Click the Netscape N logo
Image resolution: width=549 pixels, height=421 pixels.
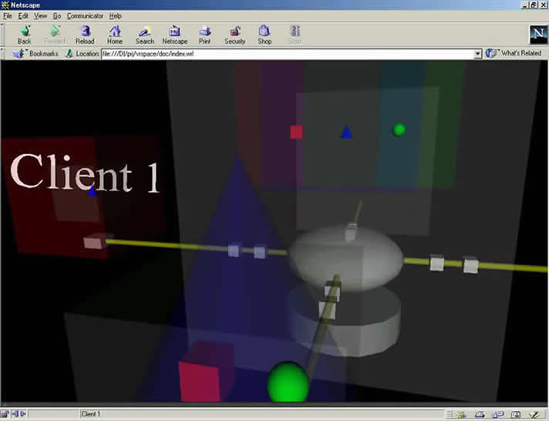(x=537, y=34)
